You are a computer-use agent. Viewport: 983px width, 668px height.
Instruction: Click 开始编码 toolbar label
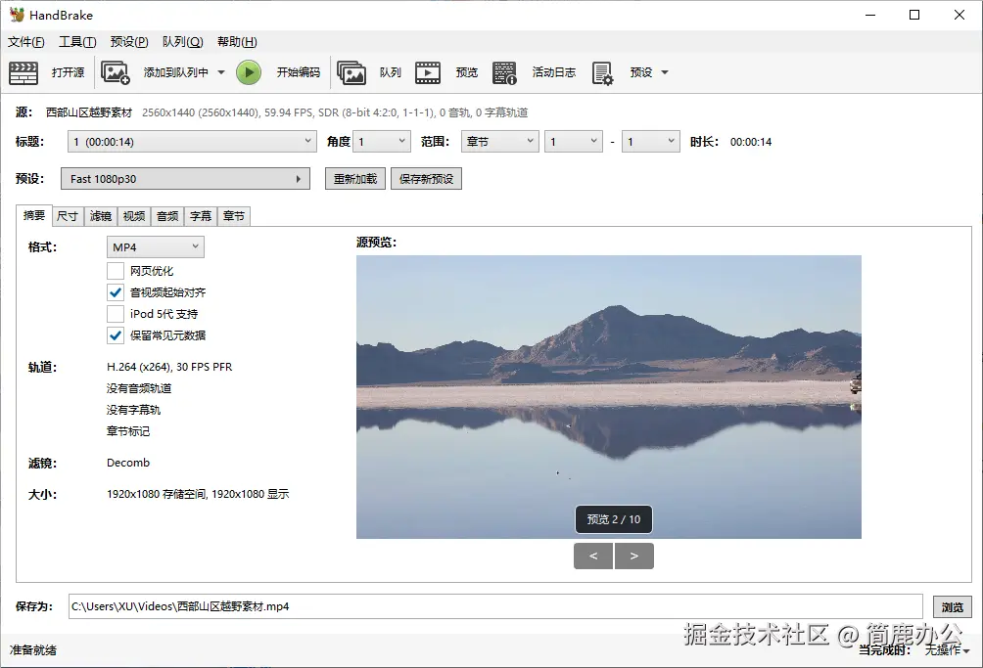pyautogui.click(x=299, y=72)
